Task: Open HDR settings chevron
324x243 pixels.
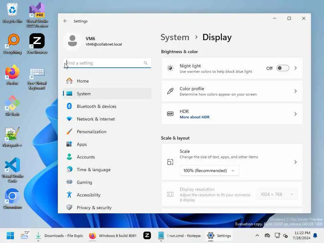Action: pyautogui.click(x=296, y=114)
